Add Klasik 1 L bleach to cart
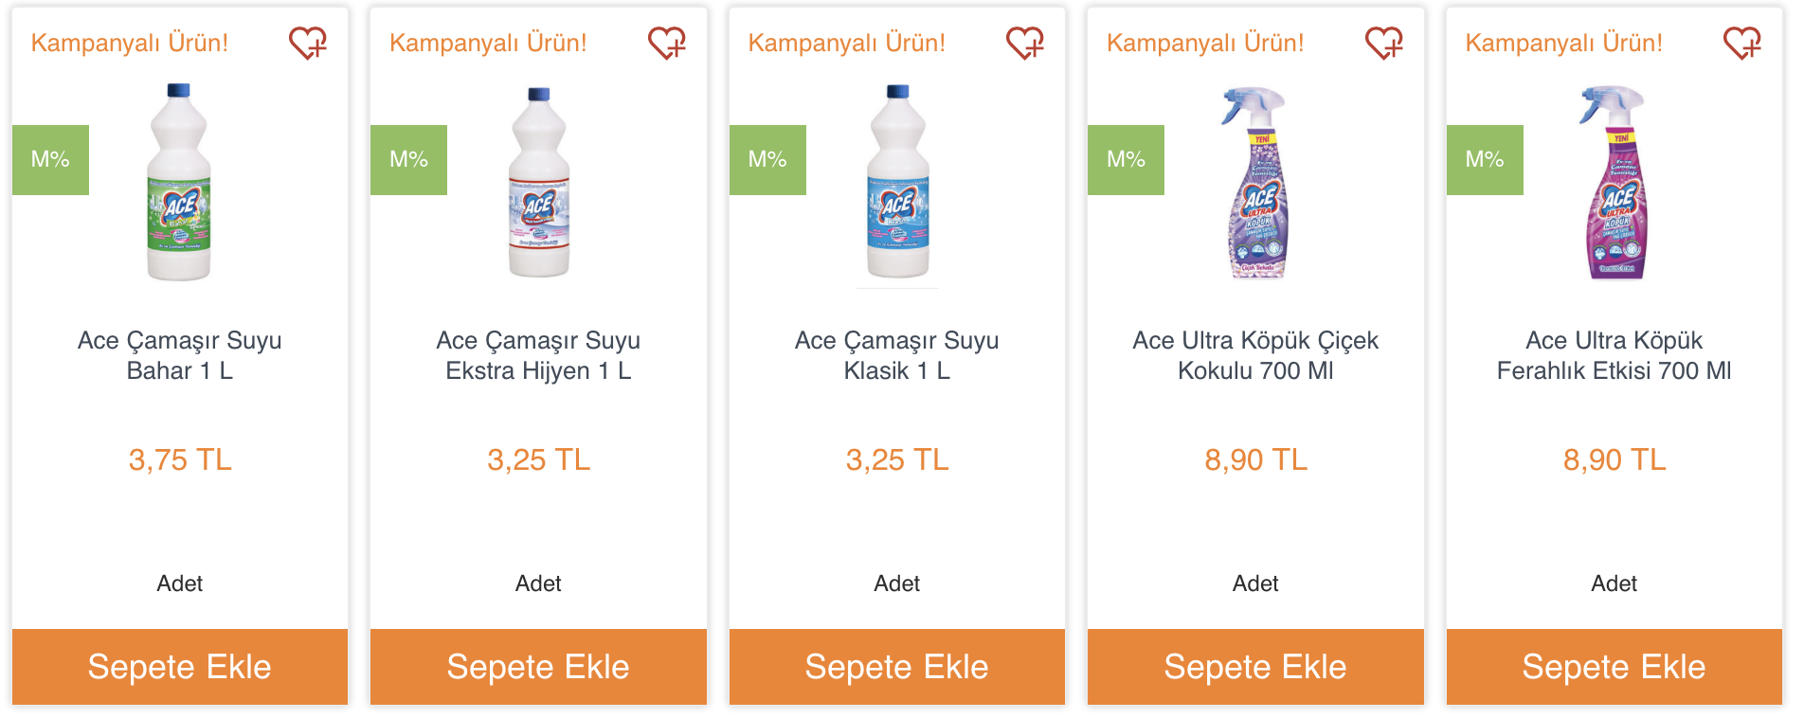 click(897, 667)
